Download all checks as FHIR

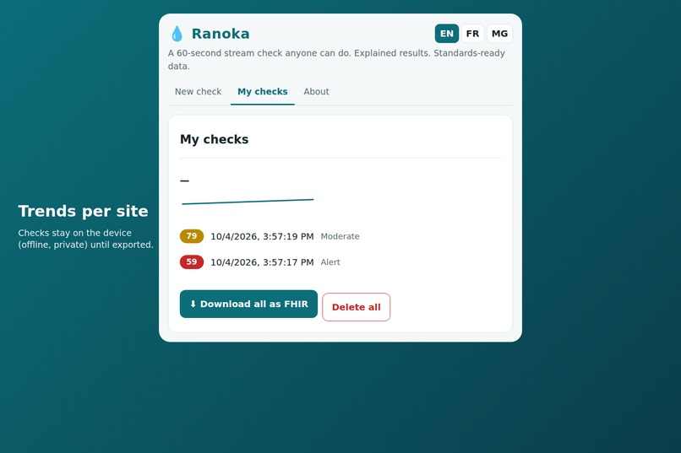pyautogui.click(x=248, y=304)
